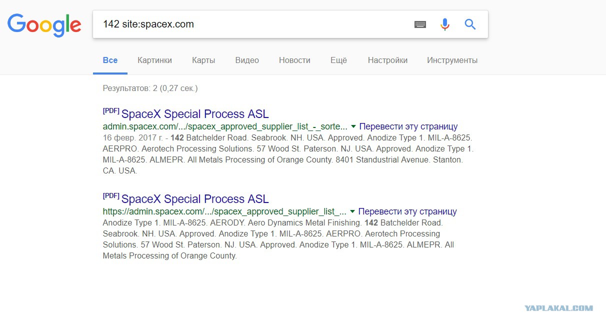The image size is (606, 323).
Task: Open the Ещё menu
Action: [x=338, y=60]
